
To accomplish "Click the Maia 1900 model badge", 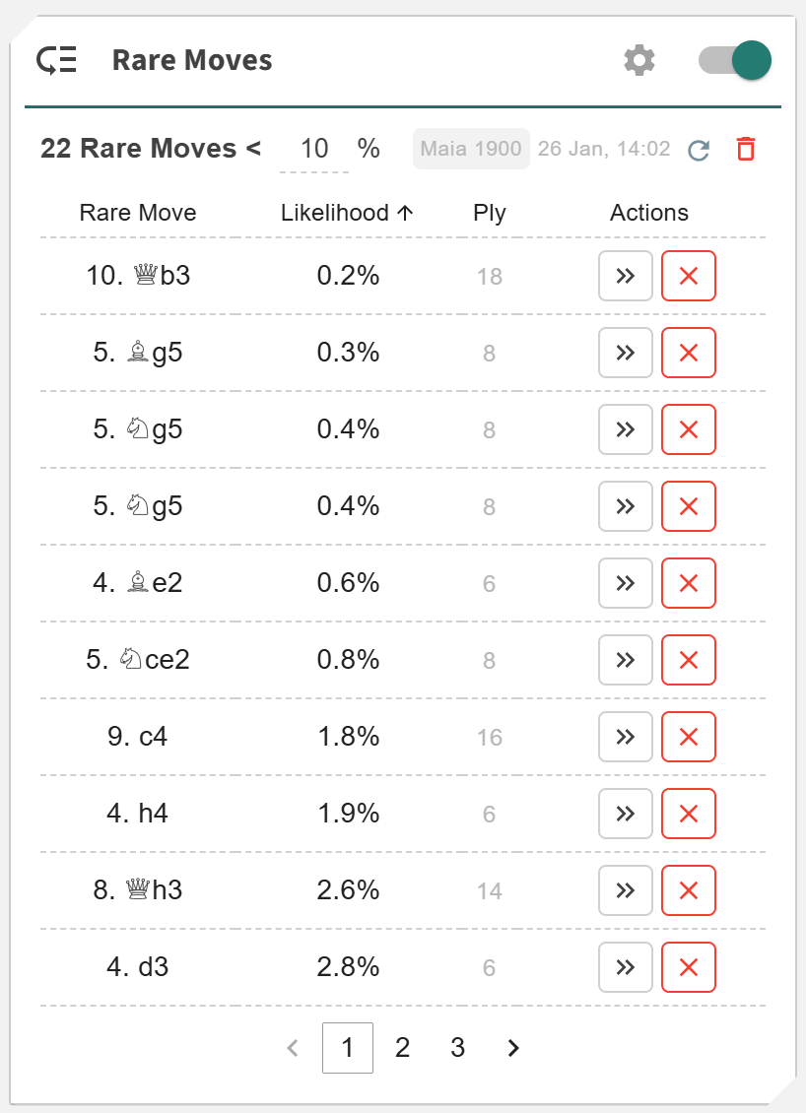I will click(x=471, y=150).
